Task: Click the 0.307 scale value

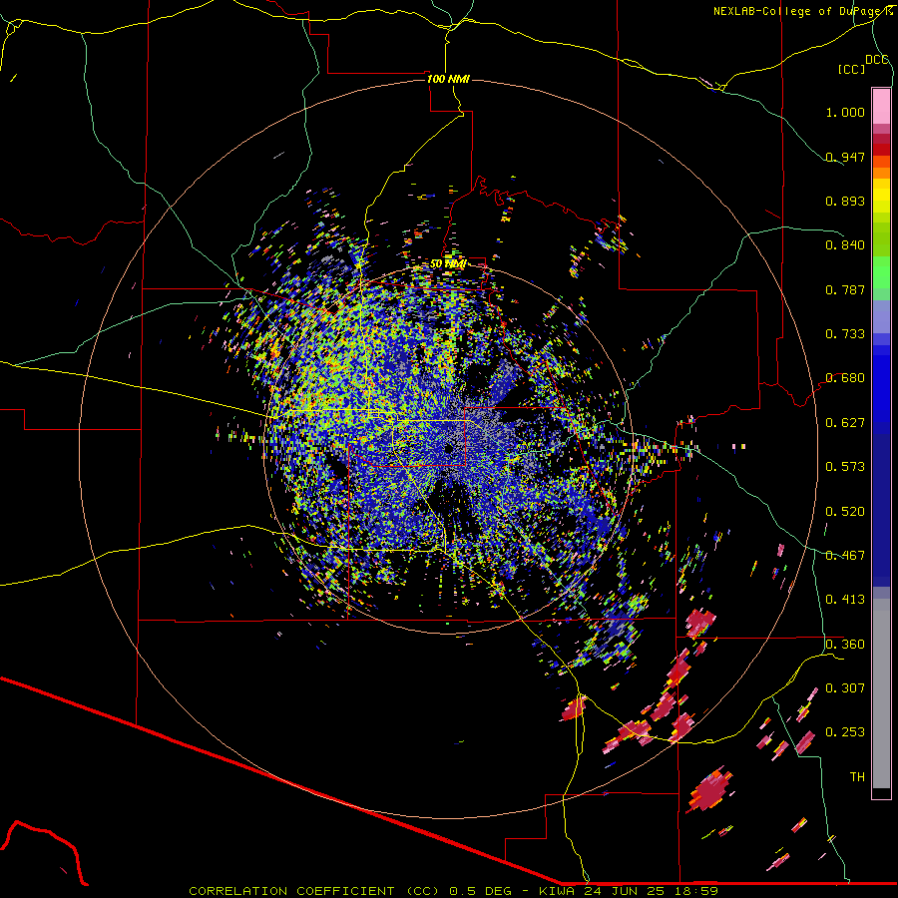Action: click(x=845, y=687)
